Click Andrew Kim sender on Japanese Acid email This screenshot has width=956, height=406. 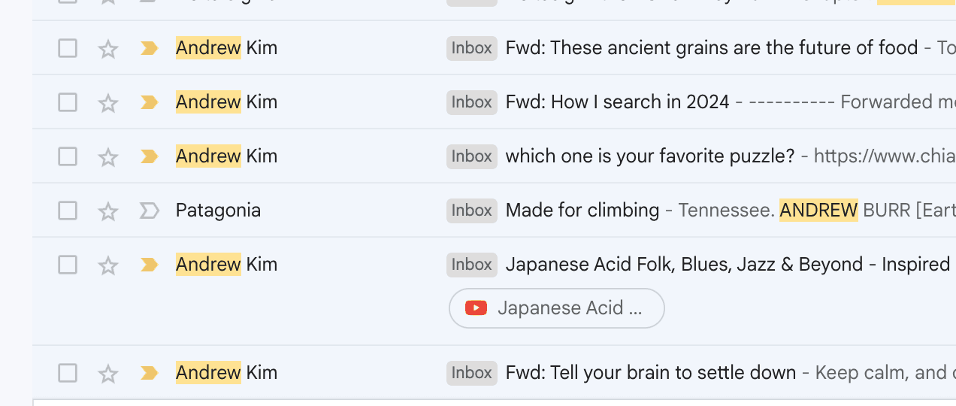coord(226,265)
